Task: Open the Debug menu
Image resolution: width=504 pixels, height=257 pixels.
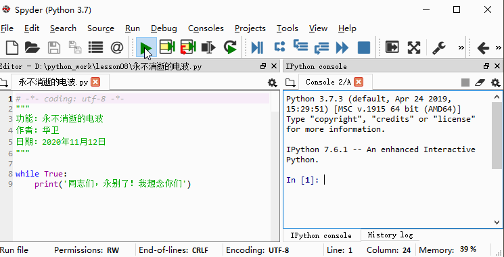Action: pyautogui.click(x=164, y=28)
